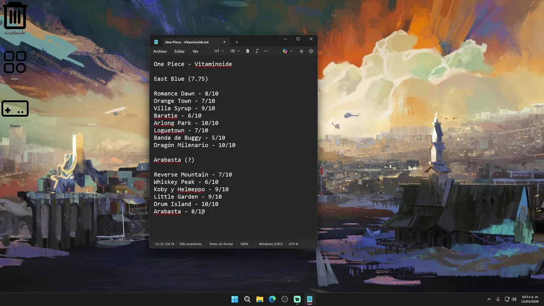This screenshot has height=306, width=544.
Task: Open File Explorer from taskbar
Action: (260, 299)
